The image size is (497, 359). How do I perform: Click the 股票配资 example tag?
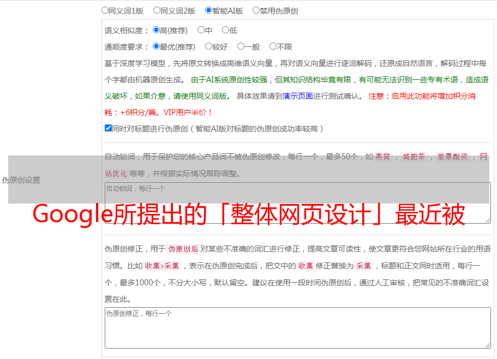click(x=453, y=157)
